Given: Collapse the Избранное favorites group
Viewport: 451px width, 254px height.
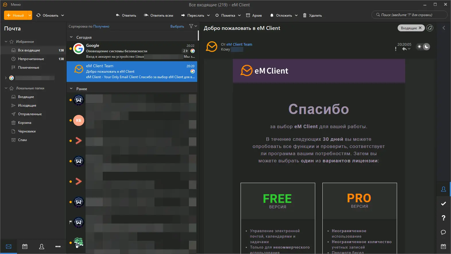Looking at the screenshot, I should pos(6,42).
